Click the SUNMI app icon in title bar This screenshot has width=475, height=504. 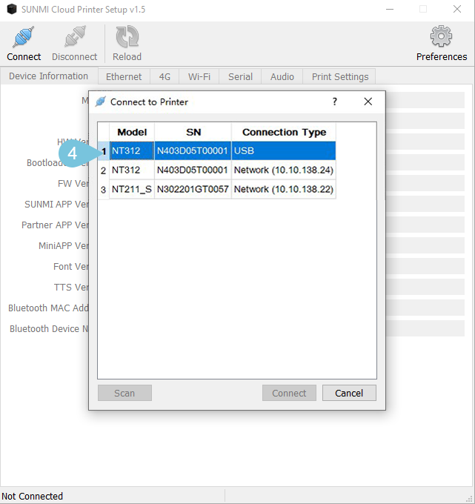(x=10, y=9)
